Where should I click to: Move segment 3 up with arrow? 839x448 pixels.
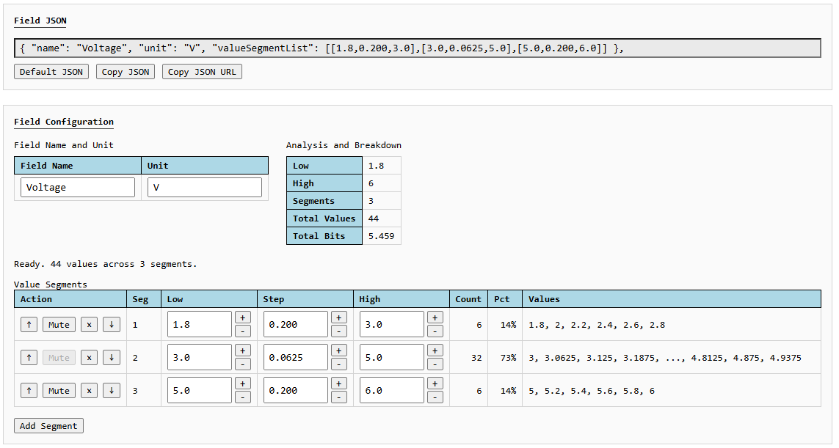pos(29,391)
